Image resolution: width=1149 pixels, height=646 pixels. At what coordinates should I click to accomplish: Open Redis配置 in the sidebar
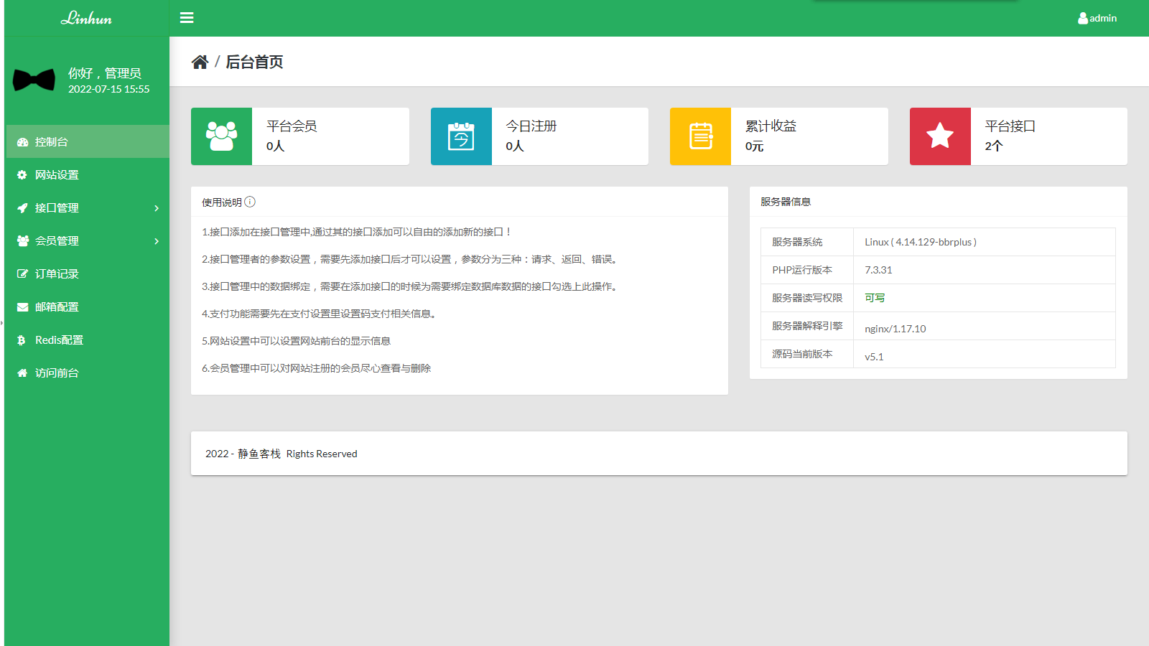click(59, 340)
